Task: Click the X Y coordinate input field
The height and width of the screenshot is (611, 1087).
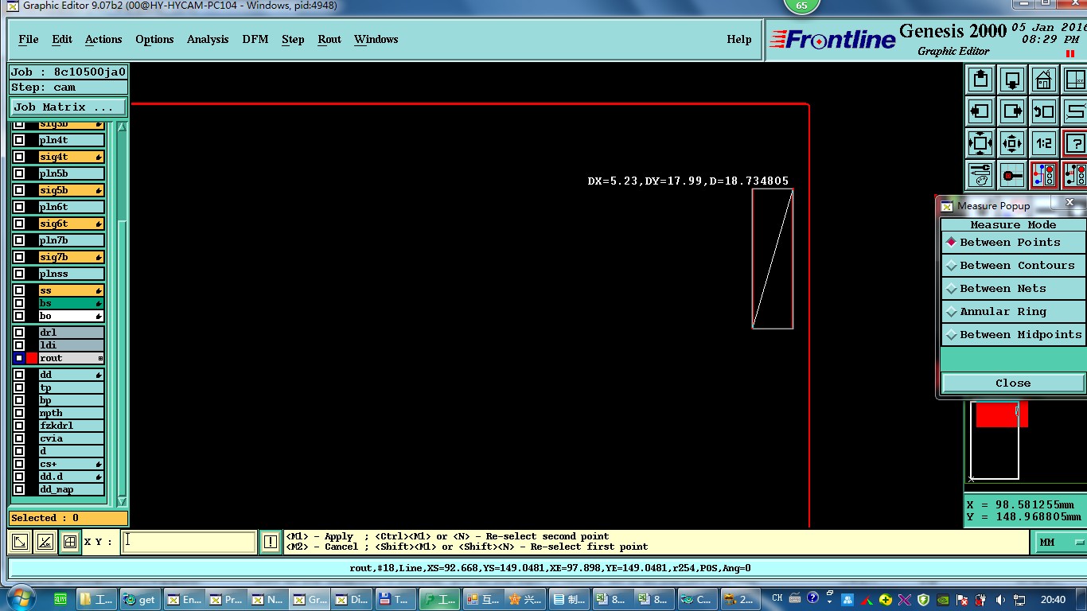Action: pos(189,542)
